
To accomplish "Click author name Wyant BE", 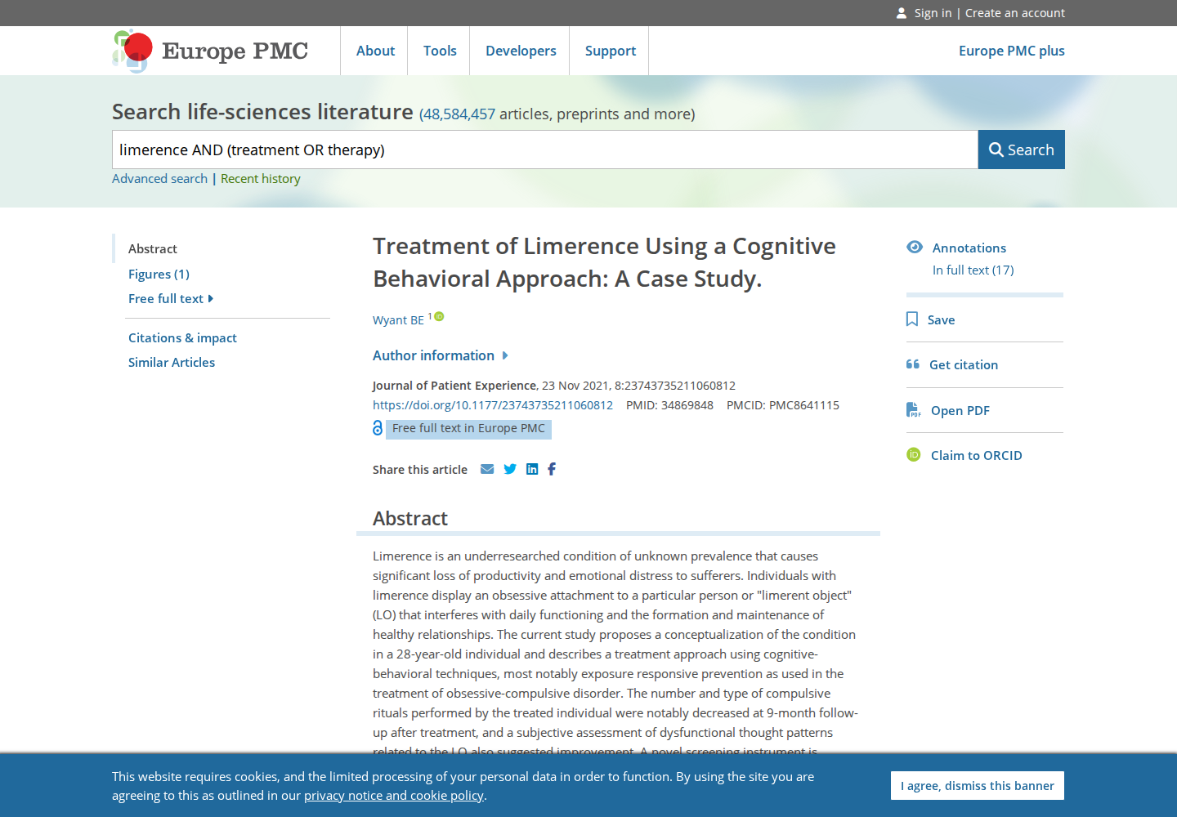I will 398,320.
